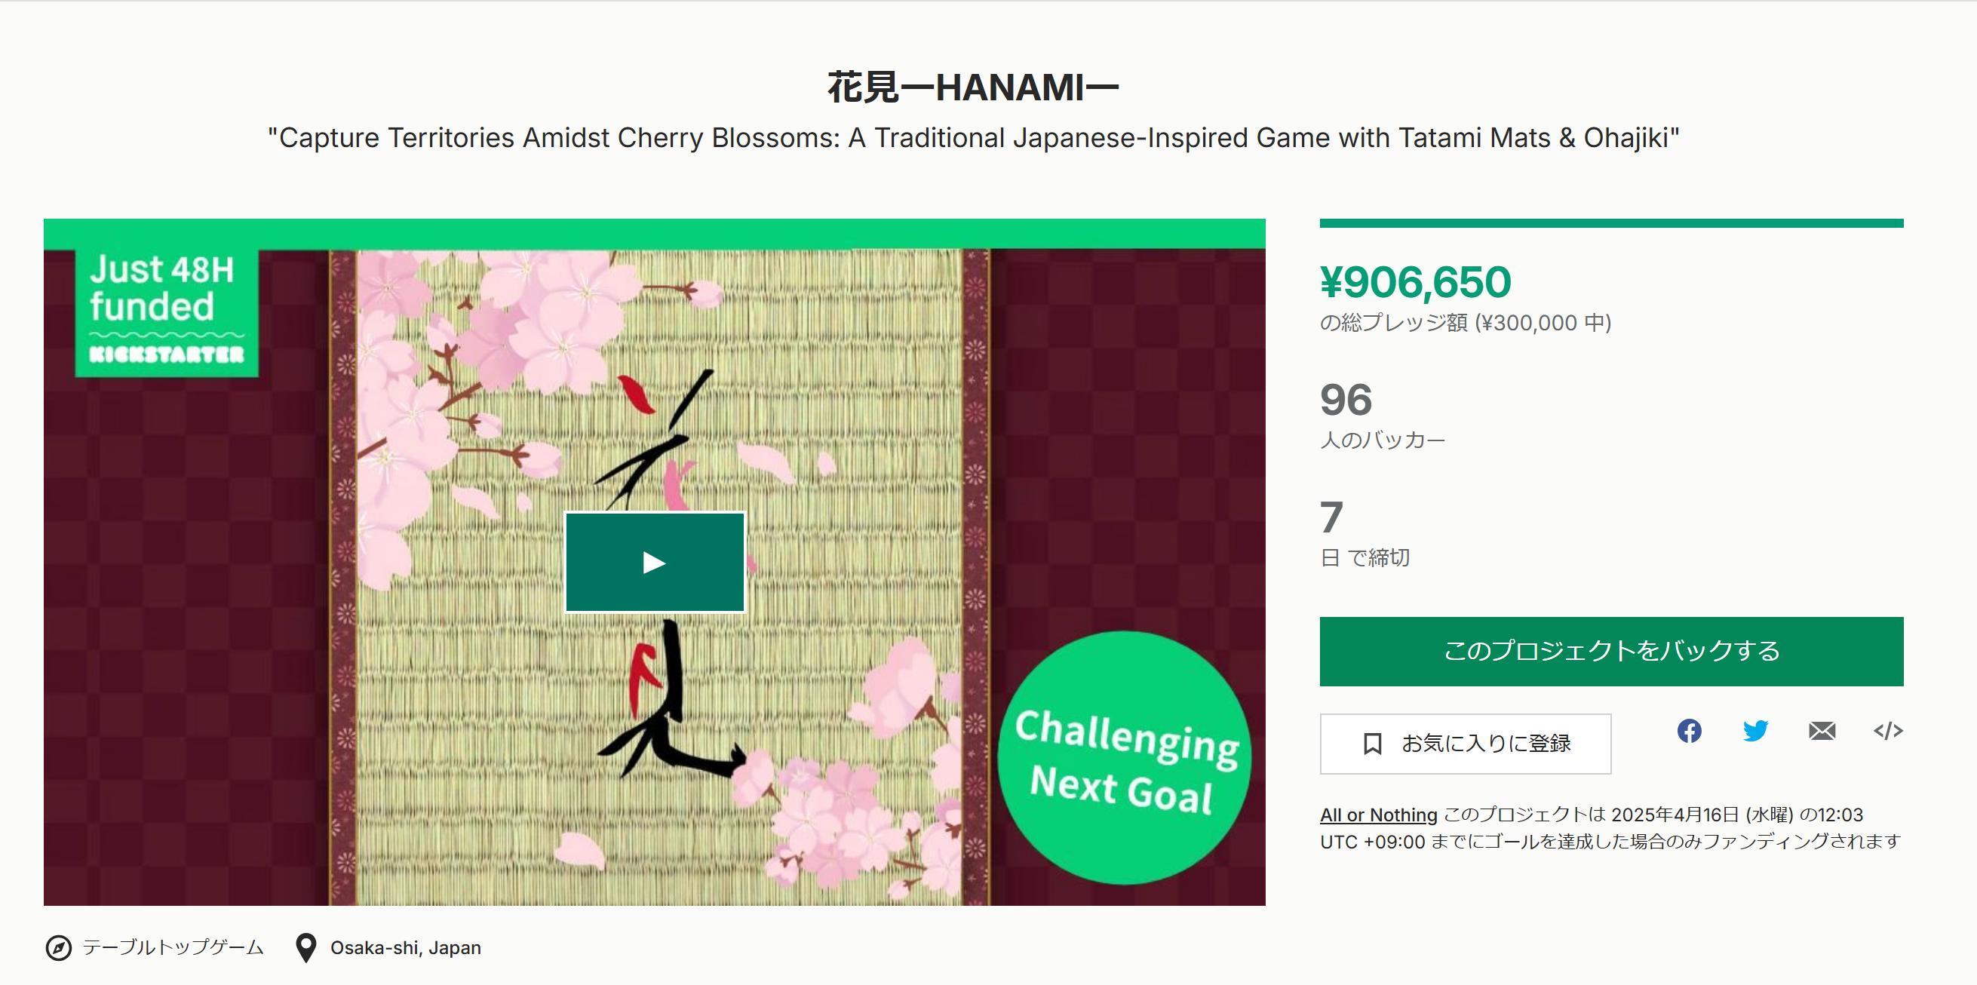Register the project to favorites
The image size is (1977, 985).
pos(1465,744)
